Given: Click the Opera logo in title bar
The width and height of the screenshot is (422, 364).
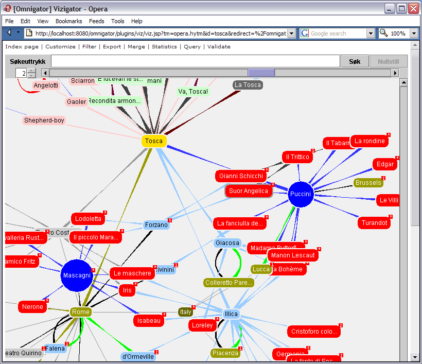Looking at the screenshot, I should pos(7,8).
